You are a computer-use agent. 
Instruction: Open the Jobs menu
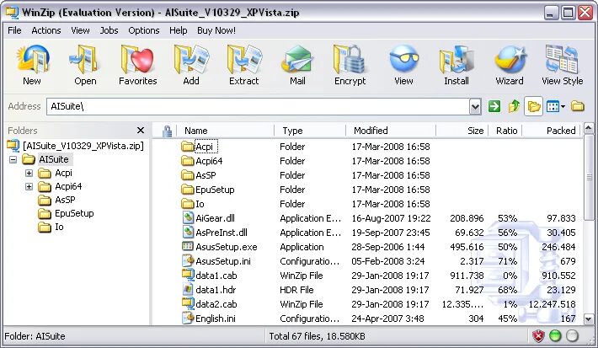point(109,30)
